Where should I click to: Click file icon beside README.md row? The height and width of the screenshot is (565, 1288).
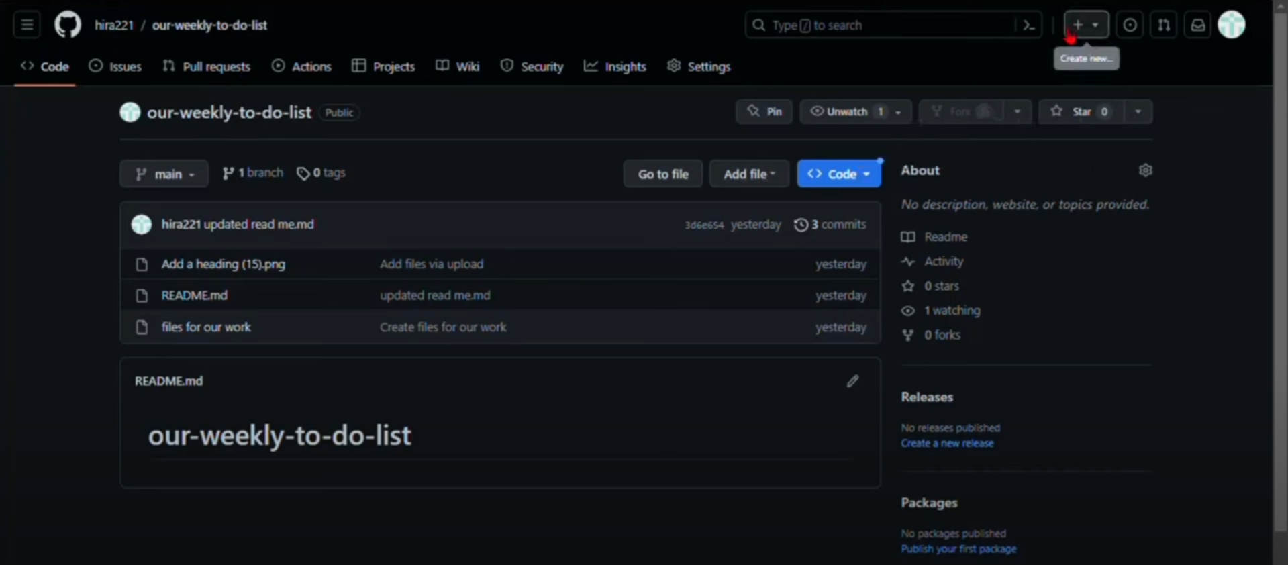142,295
